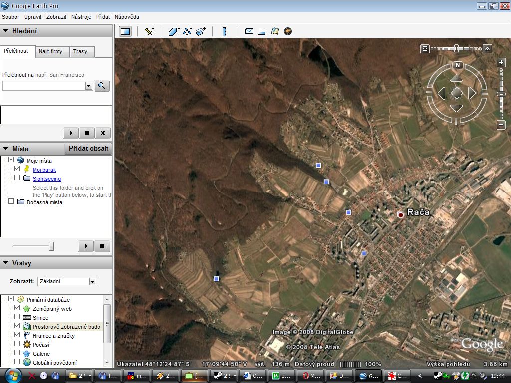
Task: Enable the Počasí weather layer checkbox
Action: tap(17, 344)
